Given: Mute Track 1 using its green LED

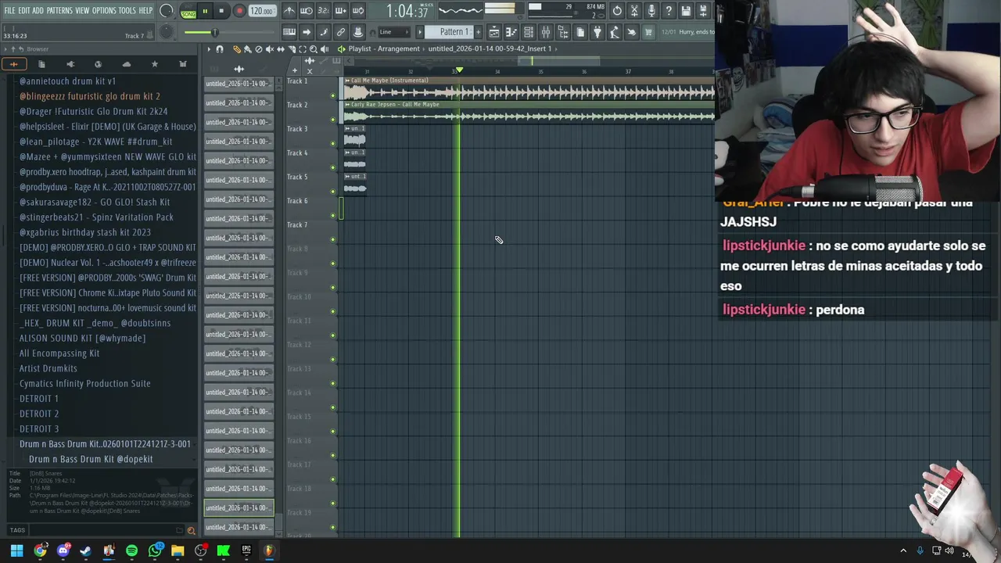Looking at the screenshot, I should pyautogui.click(x=332, y=95).
